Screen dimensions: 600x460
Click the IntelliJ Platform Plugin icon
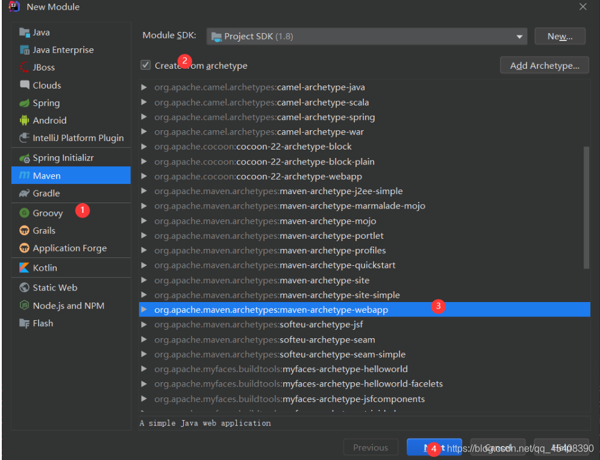[x=25, y=138]
